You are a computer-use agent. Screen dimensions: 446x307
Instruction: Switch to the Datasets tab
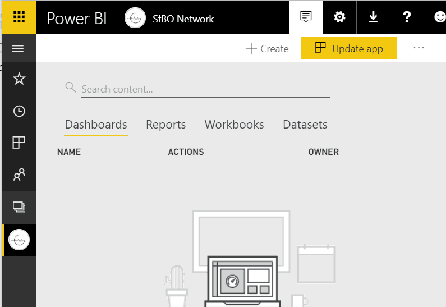(x=305, y=125)
